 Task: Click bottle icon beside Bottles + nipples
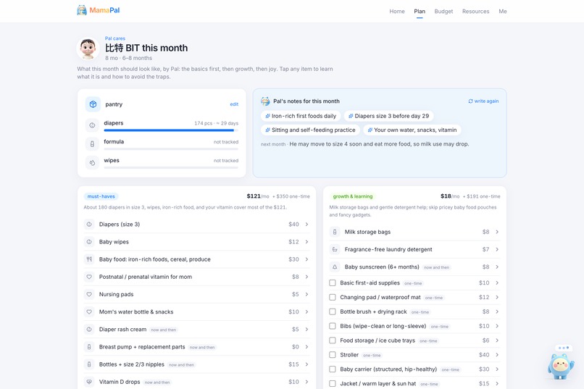(89, 364)
